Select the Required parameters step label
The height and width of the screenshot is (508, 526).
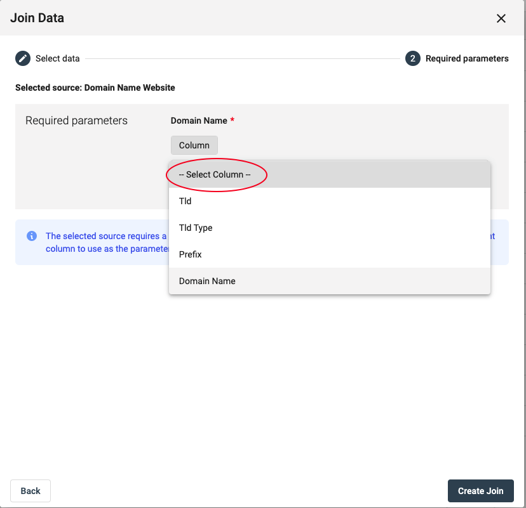click(x=467, y=58)
